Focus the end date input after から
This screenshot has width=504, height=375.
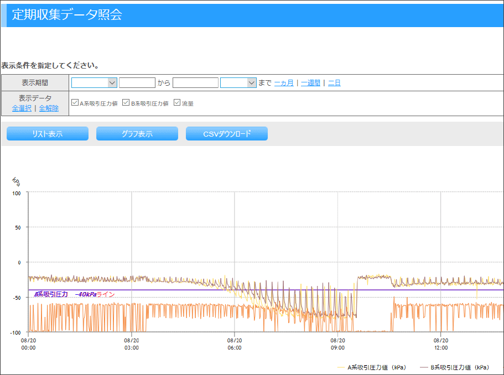coord(195,82)
